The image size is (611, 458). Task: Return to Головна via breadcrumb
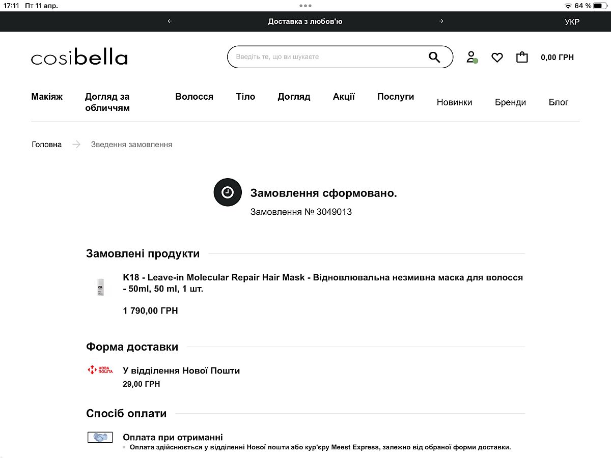tap(46, 145)
